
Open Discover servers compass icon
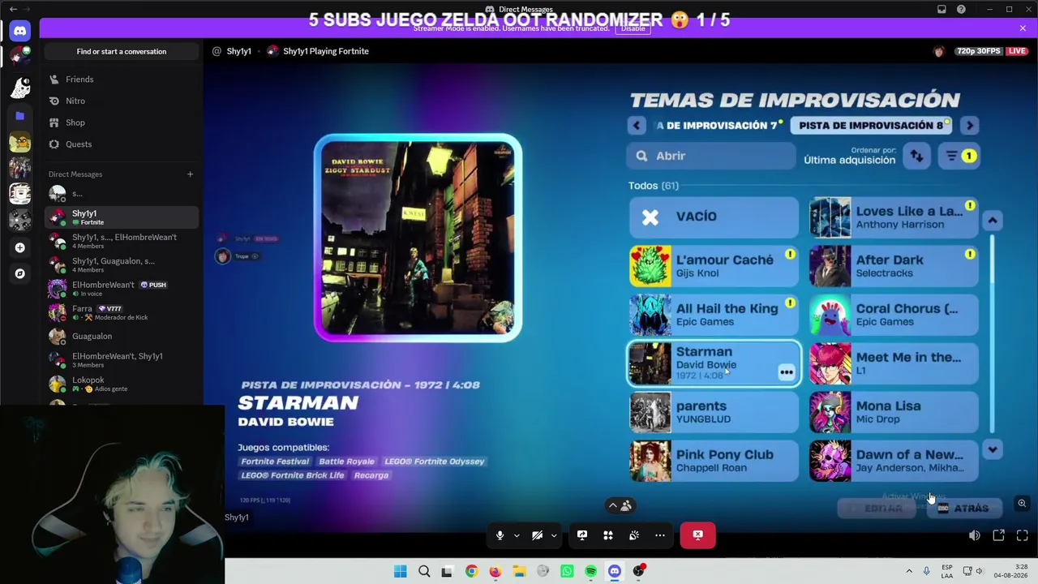(20, 274)
